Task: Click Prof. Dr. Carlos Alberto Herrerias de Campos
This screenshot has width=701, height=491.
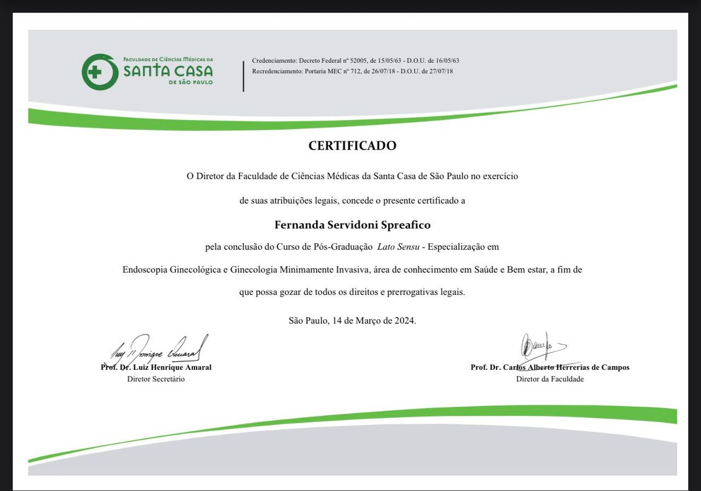Action: tap(550, 368)
